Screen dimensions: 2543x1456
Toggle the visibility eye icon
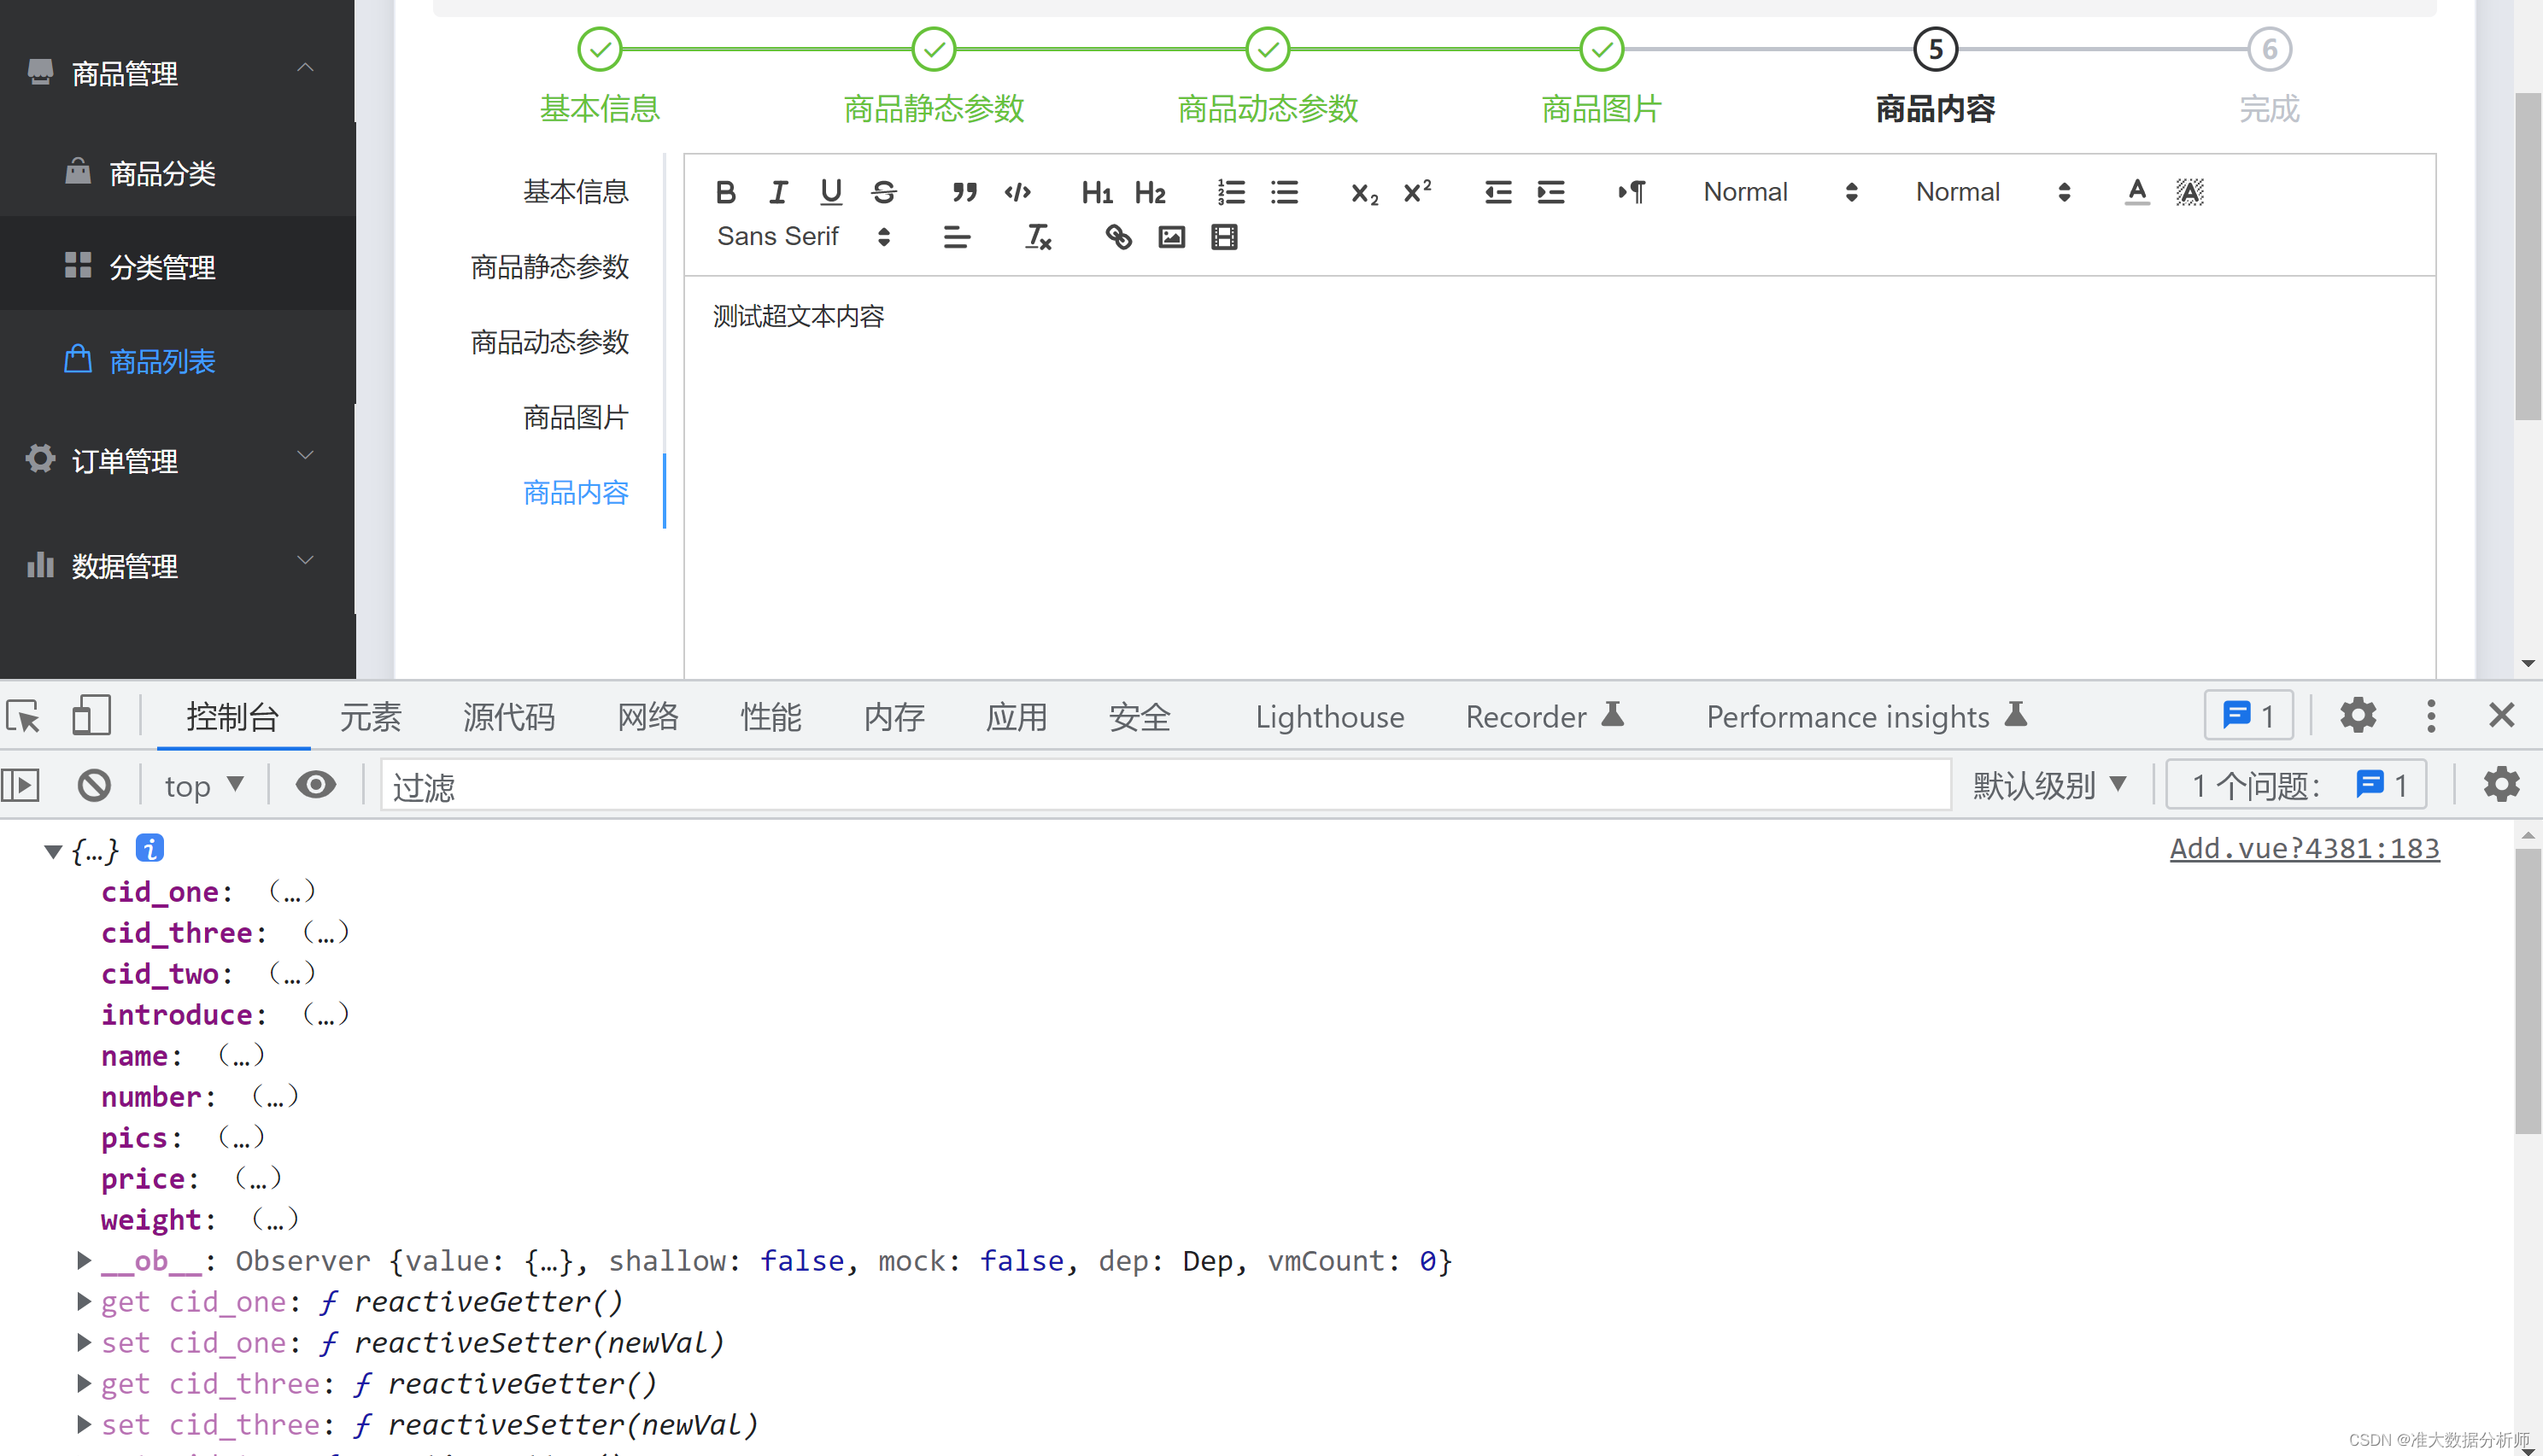click(314, 784)
